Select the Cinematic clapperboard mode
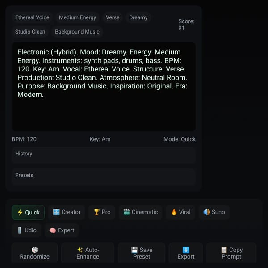Screen dimensions: 268x268 [141, 212]
